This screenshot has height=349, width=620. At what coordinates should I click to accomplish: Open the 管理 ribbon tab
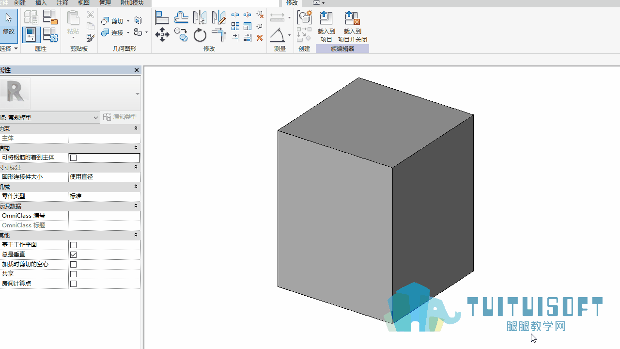coord(105,3)
